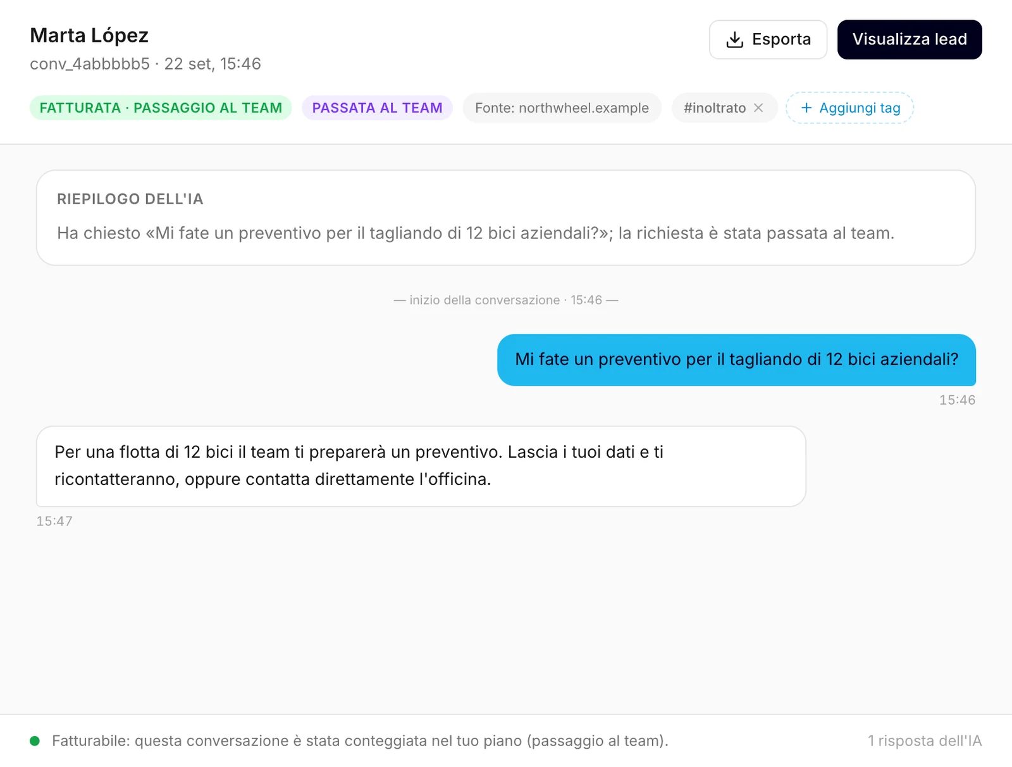This screenshot has height=767, width=1012.
Task: Select the #inoltrato tag label
Action: point(715,108)
